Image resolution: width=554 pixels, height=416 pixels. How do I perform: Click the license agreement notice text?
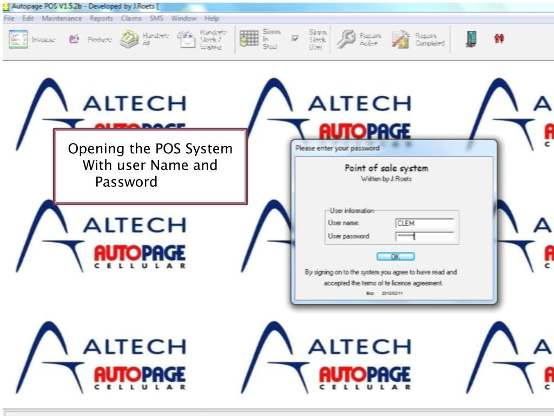[x=381, y=277]
